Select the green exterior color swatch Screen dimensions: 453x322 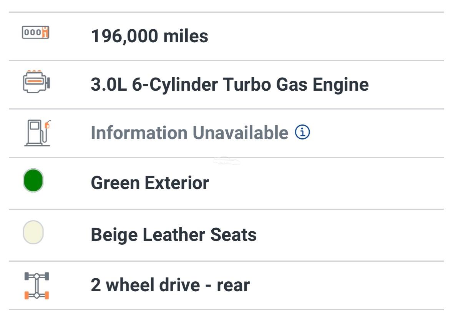pyautogui.click(x=33, y=181)
